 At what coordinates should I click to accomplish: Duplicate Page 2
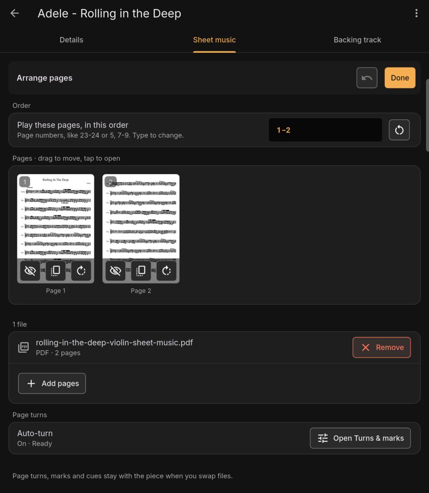tap(141, 271)
